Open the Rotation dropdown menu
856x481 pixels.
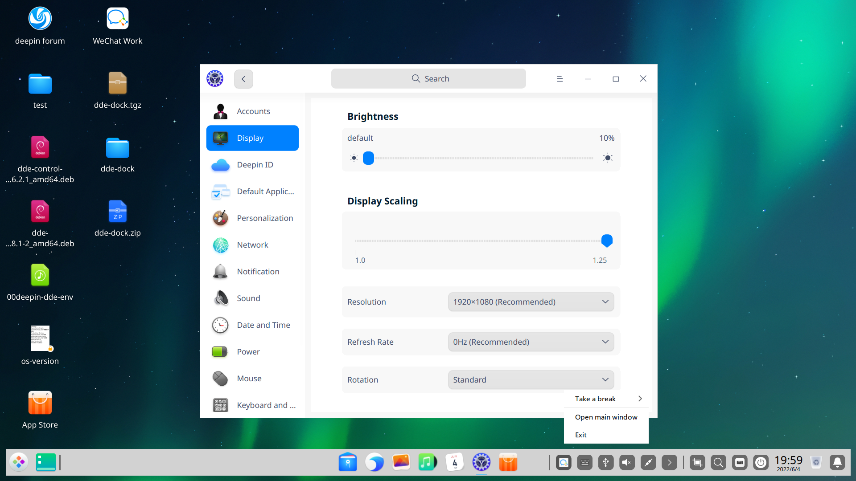(x=531, y=379)
